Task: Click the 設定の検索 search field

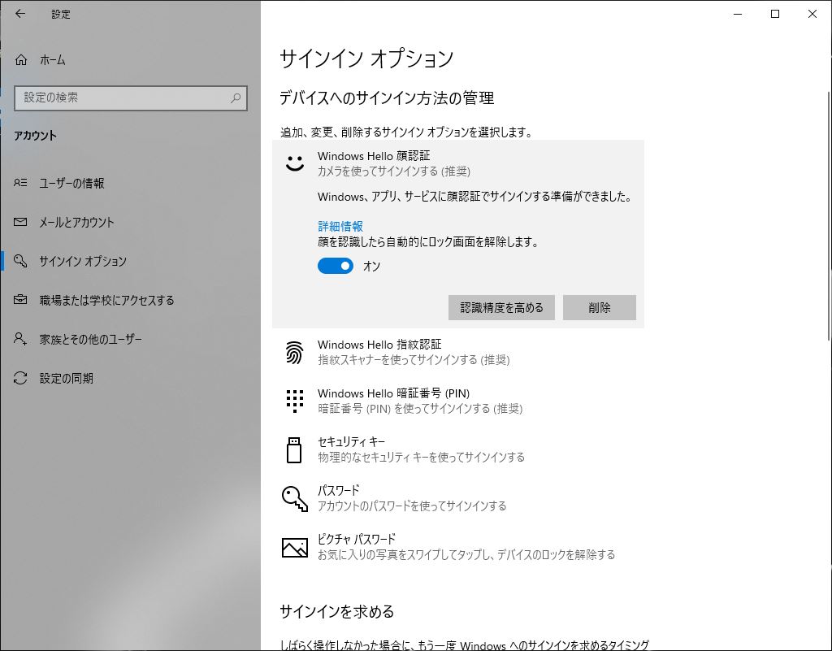Action: pyautogui.click(x=131, y=98)
